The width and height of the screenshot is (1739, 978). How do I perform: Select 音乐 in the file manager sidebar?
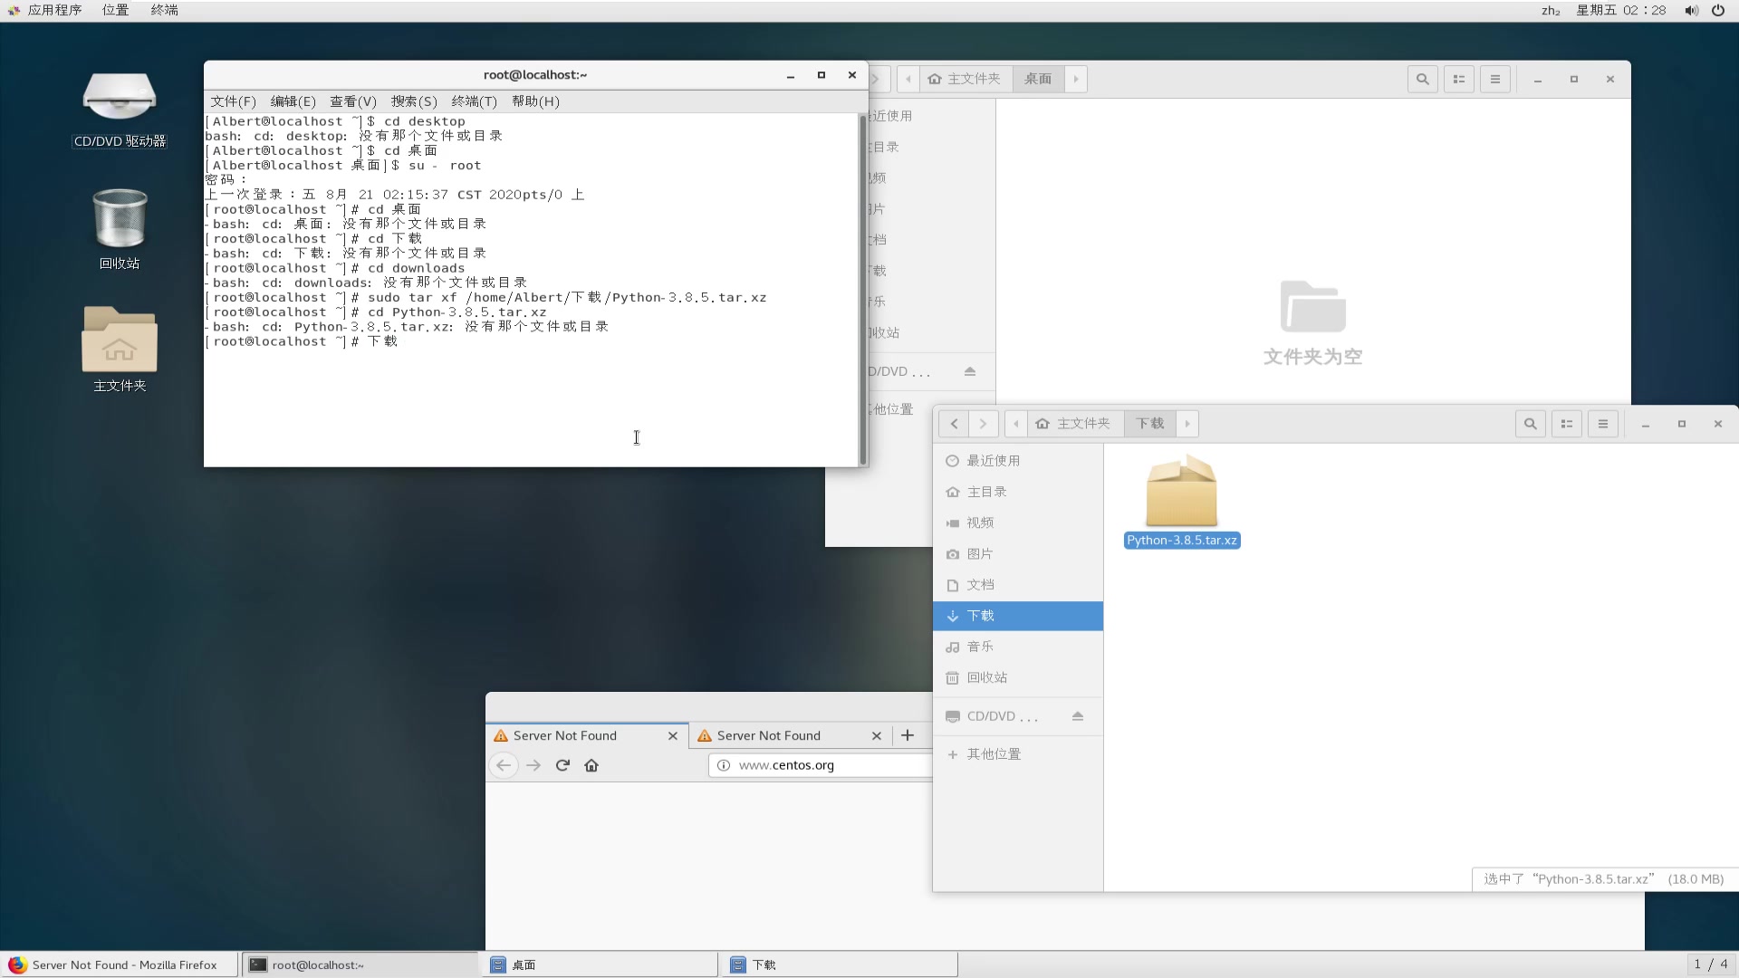(980, 647)
